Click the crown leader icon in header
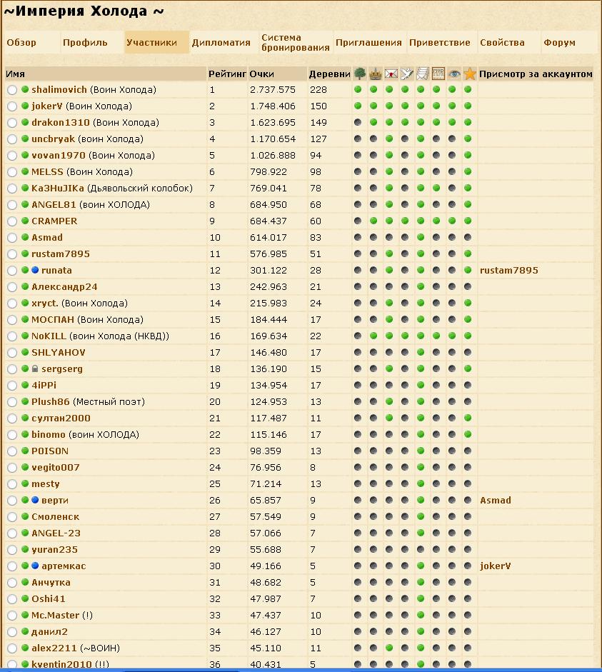Screen dimensions: 602x672 point(376,74)
